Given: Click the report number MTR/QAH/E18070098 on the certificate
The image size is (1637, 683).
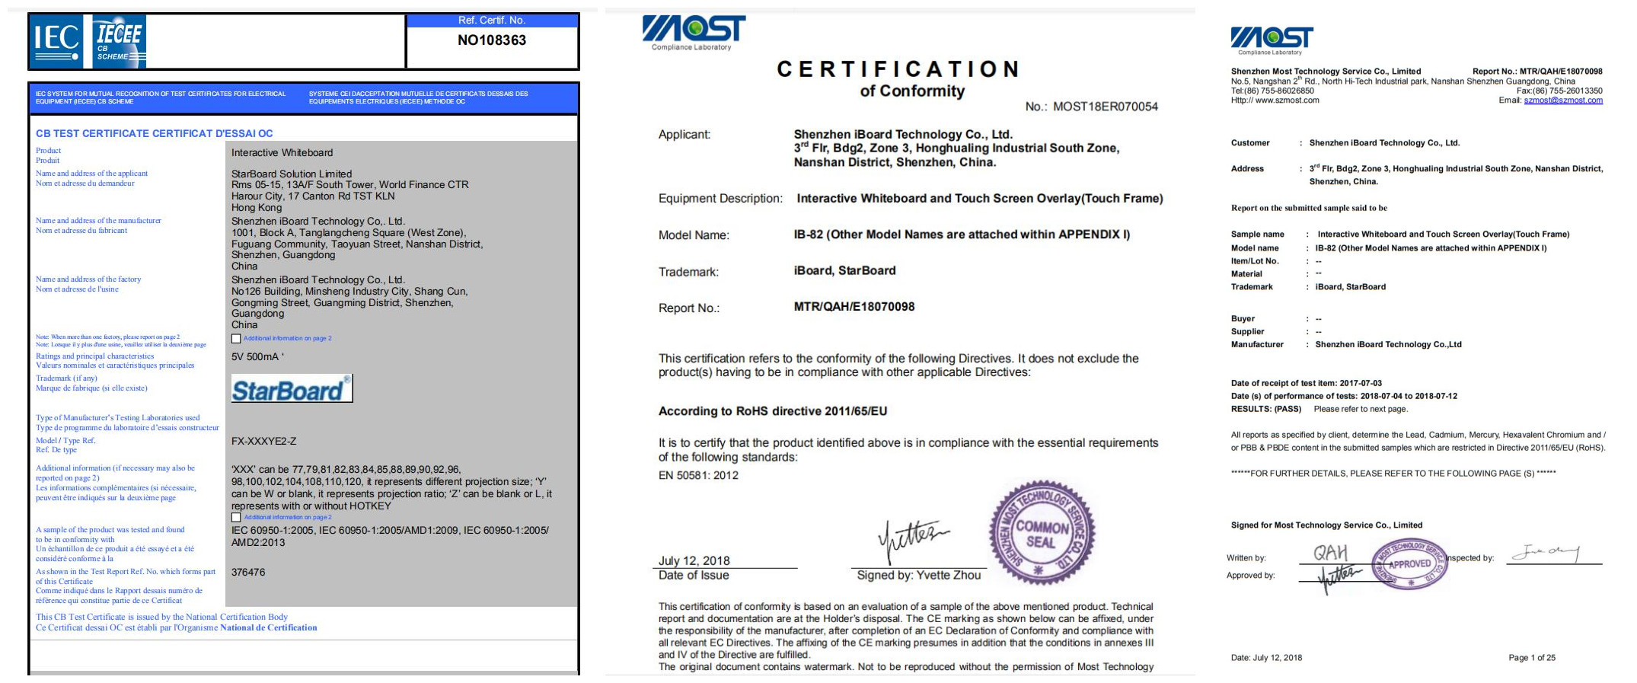Looking at the screenshot, I should click(x=854, y=307).
